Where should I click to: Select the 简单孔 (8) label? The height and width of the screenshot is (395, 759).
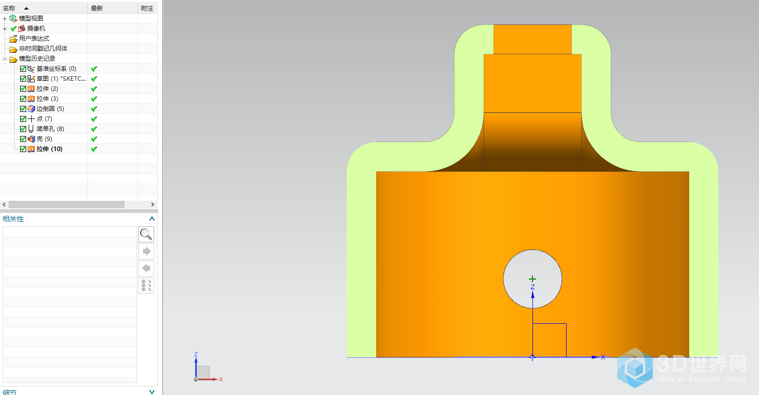coord(50,129)
